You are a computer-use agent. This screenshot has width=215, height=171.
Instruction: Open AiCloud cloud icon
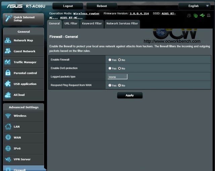click(x=8, y=95)
